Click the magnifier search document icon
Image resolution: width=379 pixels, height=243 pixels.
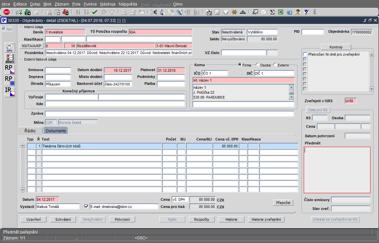coord(179,12)
